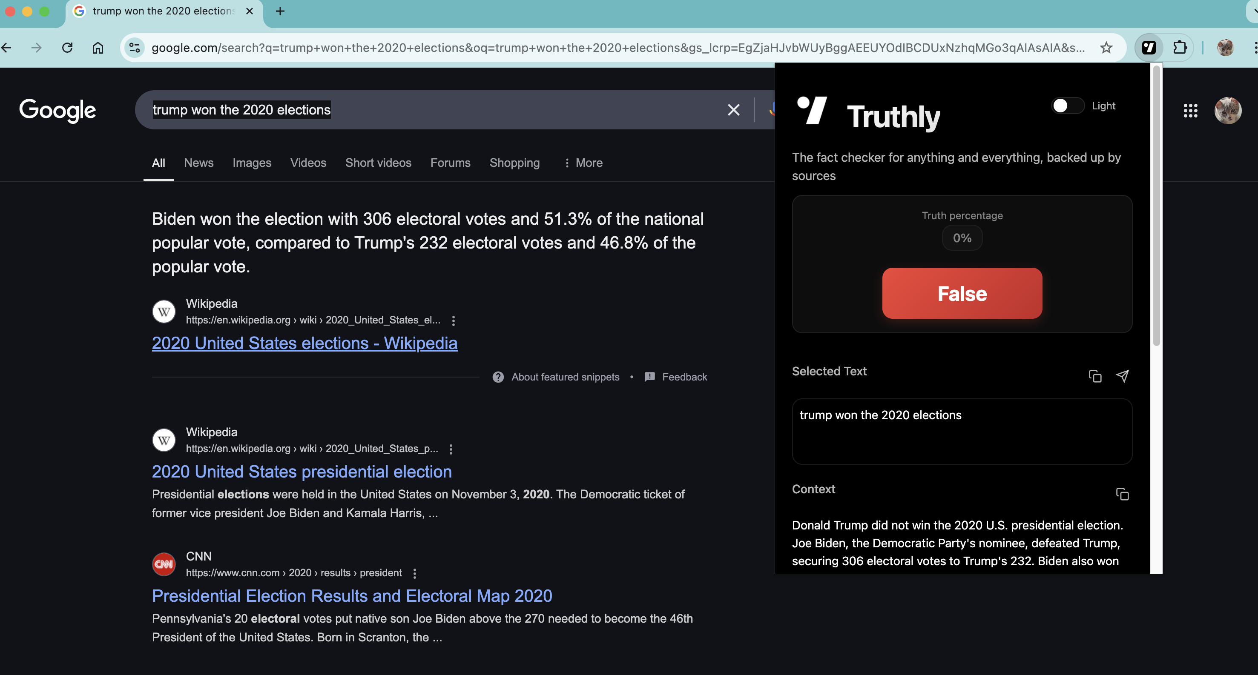
Task: Open 2020 United States presidential election link
Action: [302, 472]
